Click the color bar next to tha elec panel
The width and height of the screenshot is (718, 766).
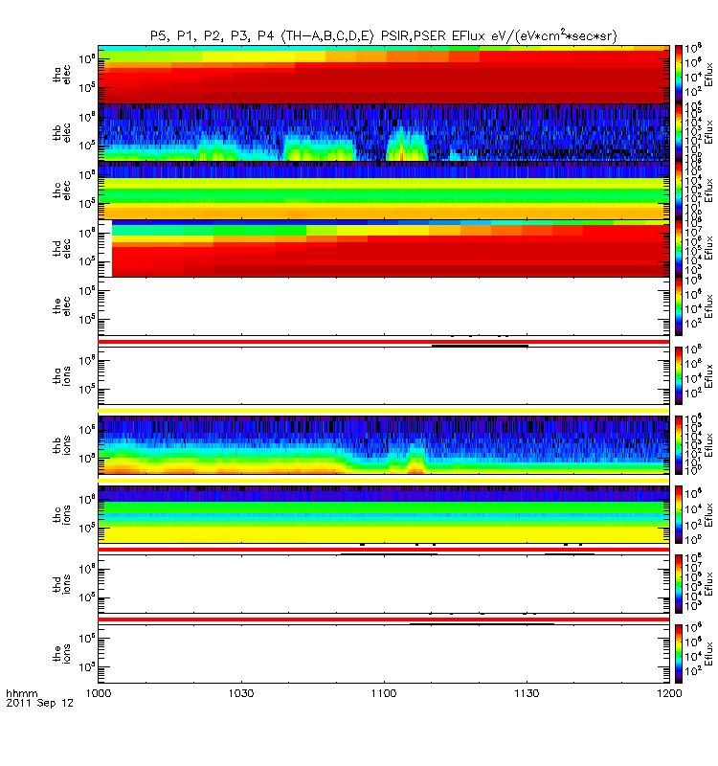tap(679, 75)
